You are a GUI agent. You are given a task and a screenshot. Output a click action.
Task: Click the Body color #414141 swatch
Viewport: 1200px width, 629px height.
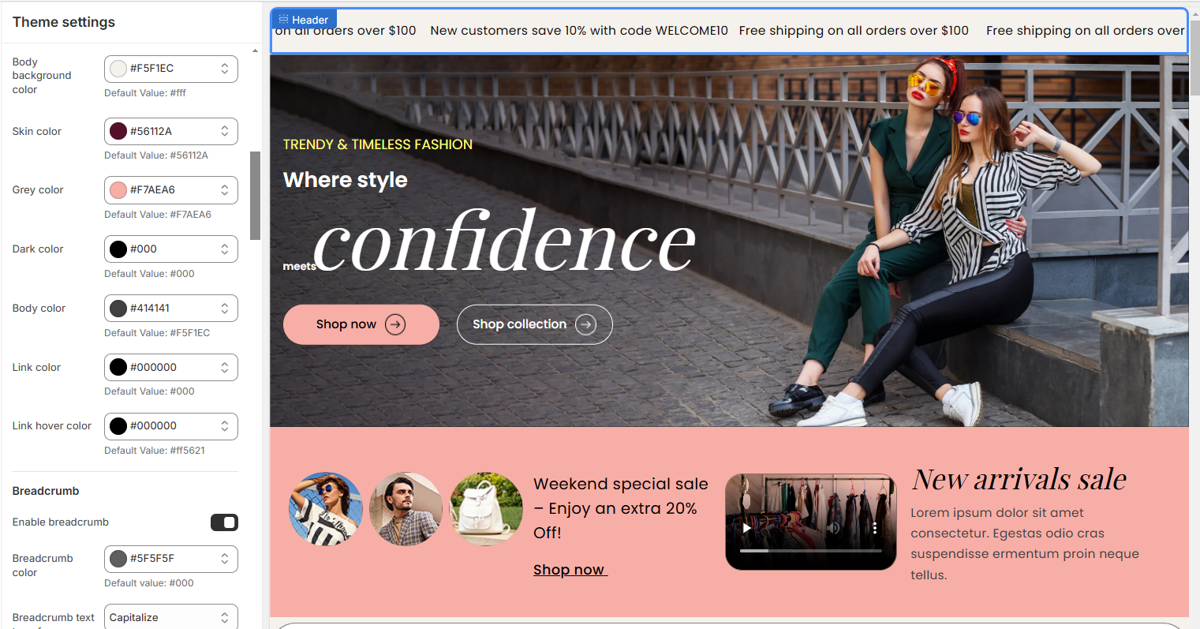[x=118, y=309]
